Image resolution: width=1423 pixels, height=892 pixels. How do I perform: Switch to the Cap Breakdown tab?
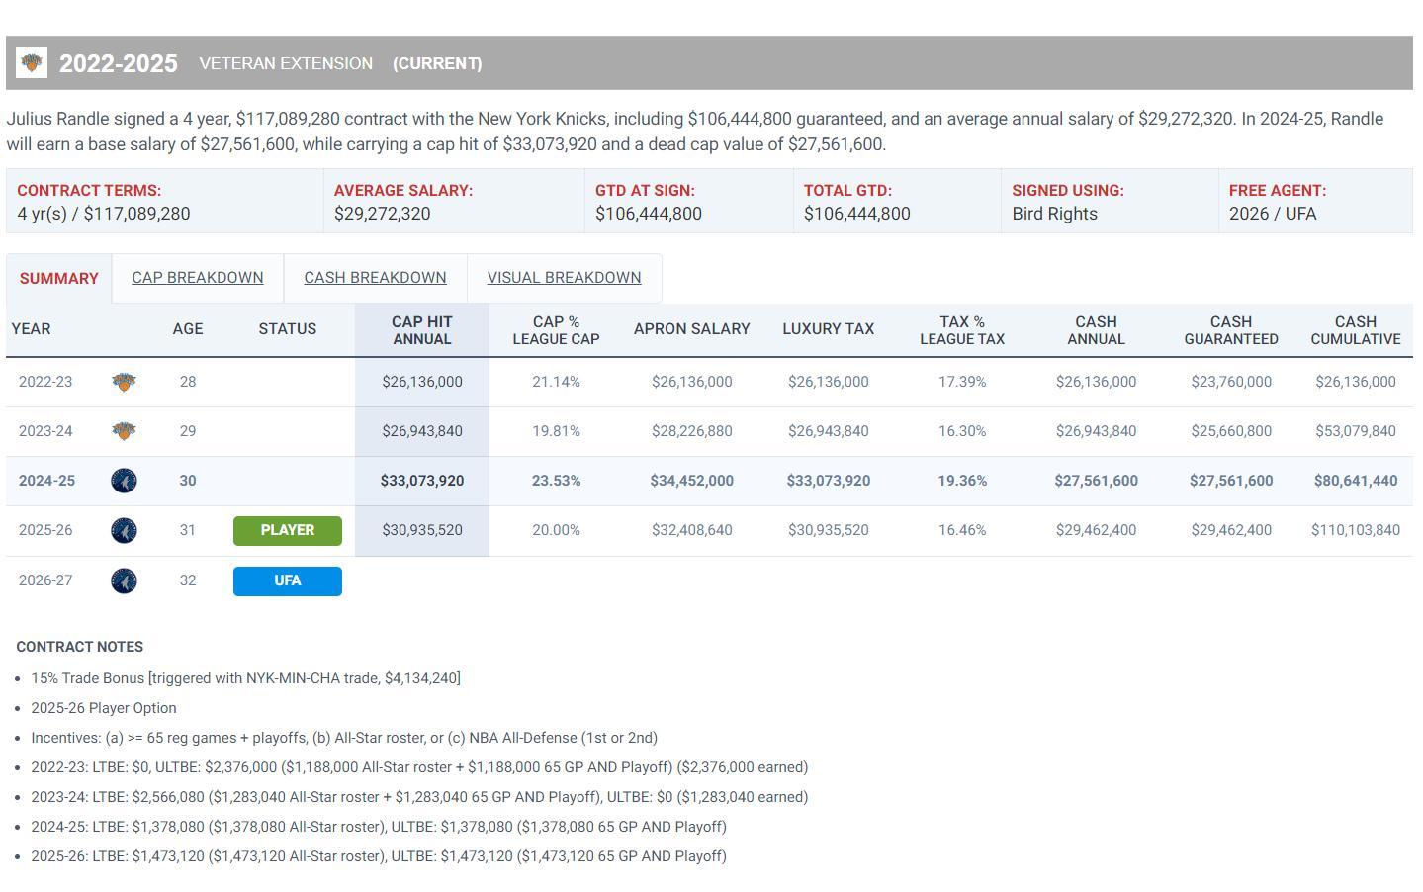pos(198,278)
